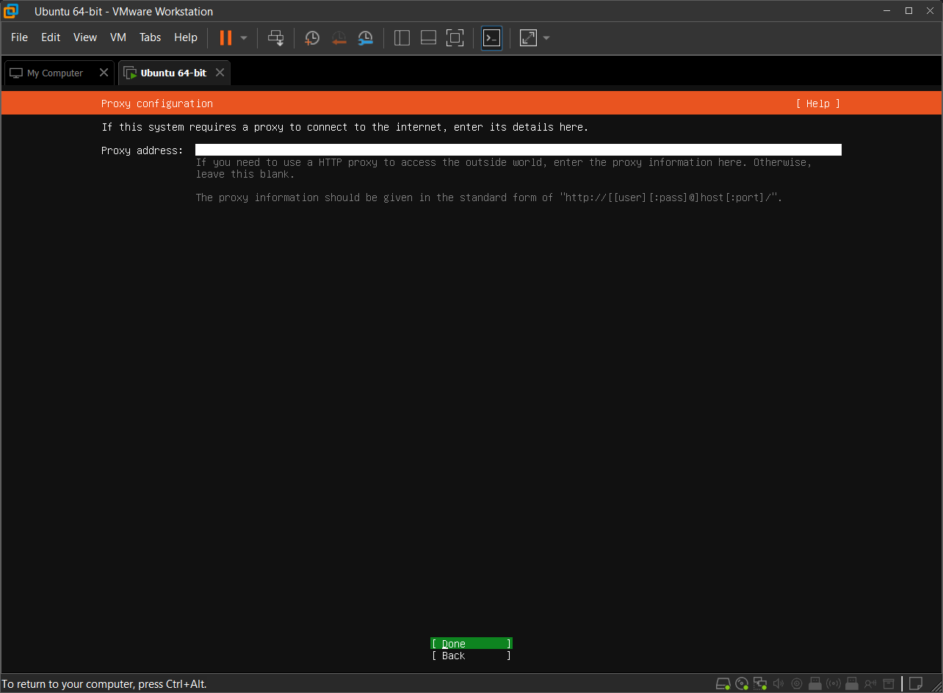Viewport: 943px width, 693px height.
Task: Toggle the library sidebar panel icon
Action: pos(402,37)
